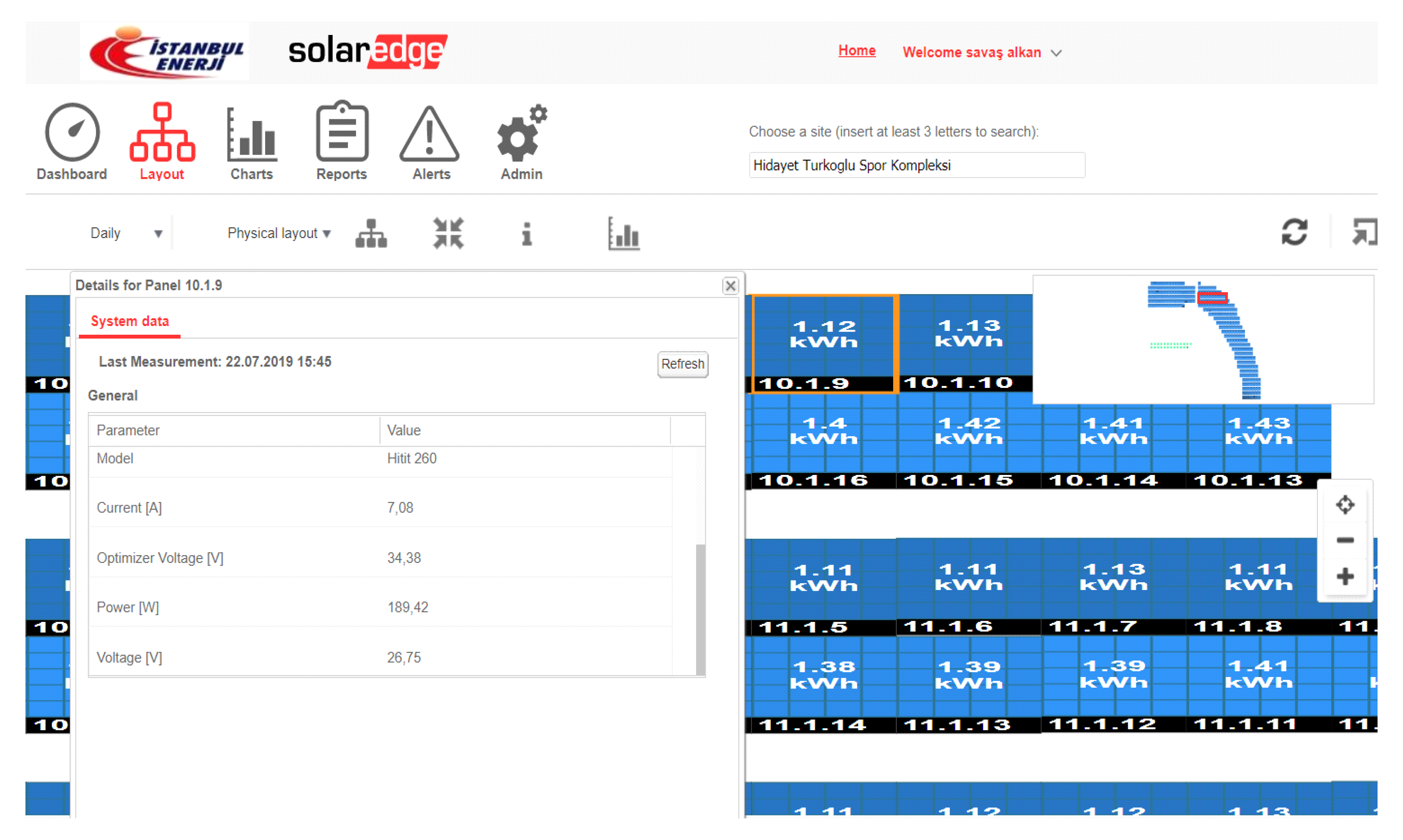The width and height of the screenshot is (1403, 840).
Task: Switch to the System data tab
Action: pyautogui.click(x=130, y=321)
